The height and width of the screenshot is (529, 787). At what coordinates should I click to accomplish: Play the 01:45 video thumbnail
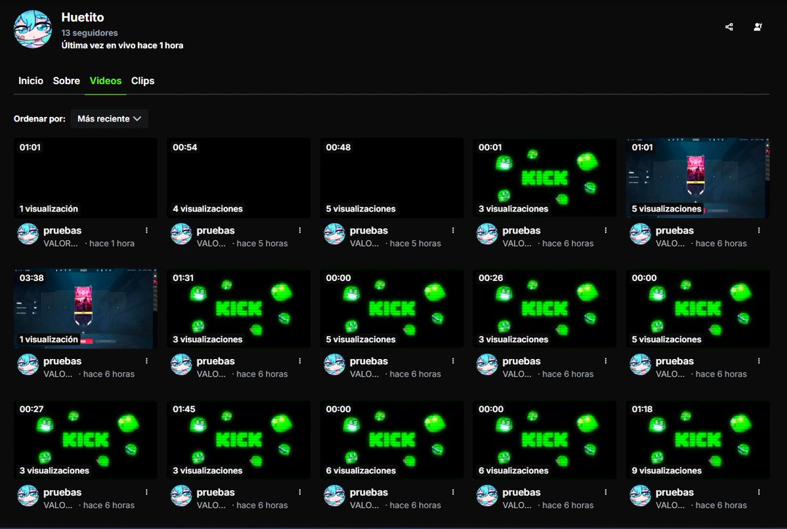point(239,440)
